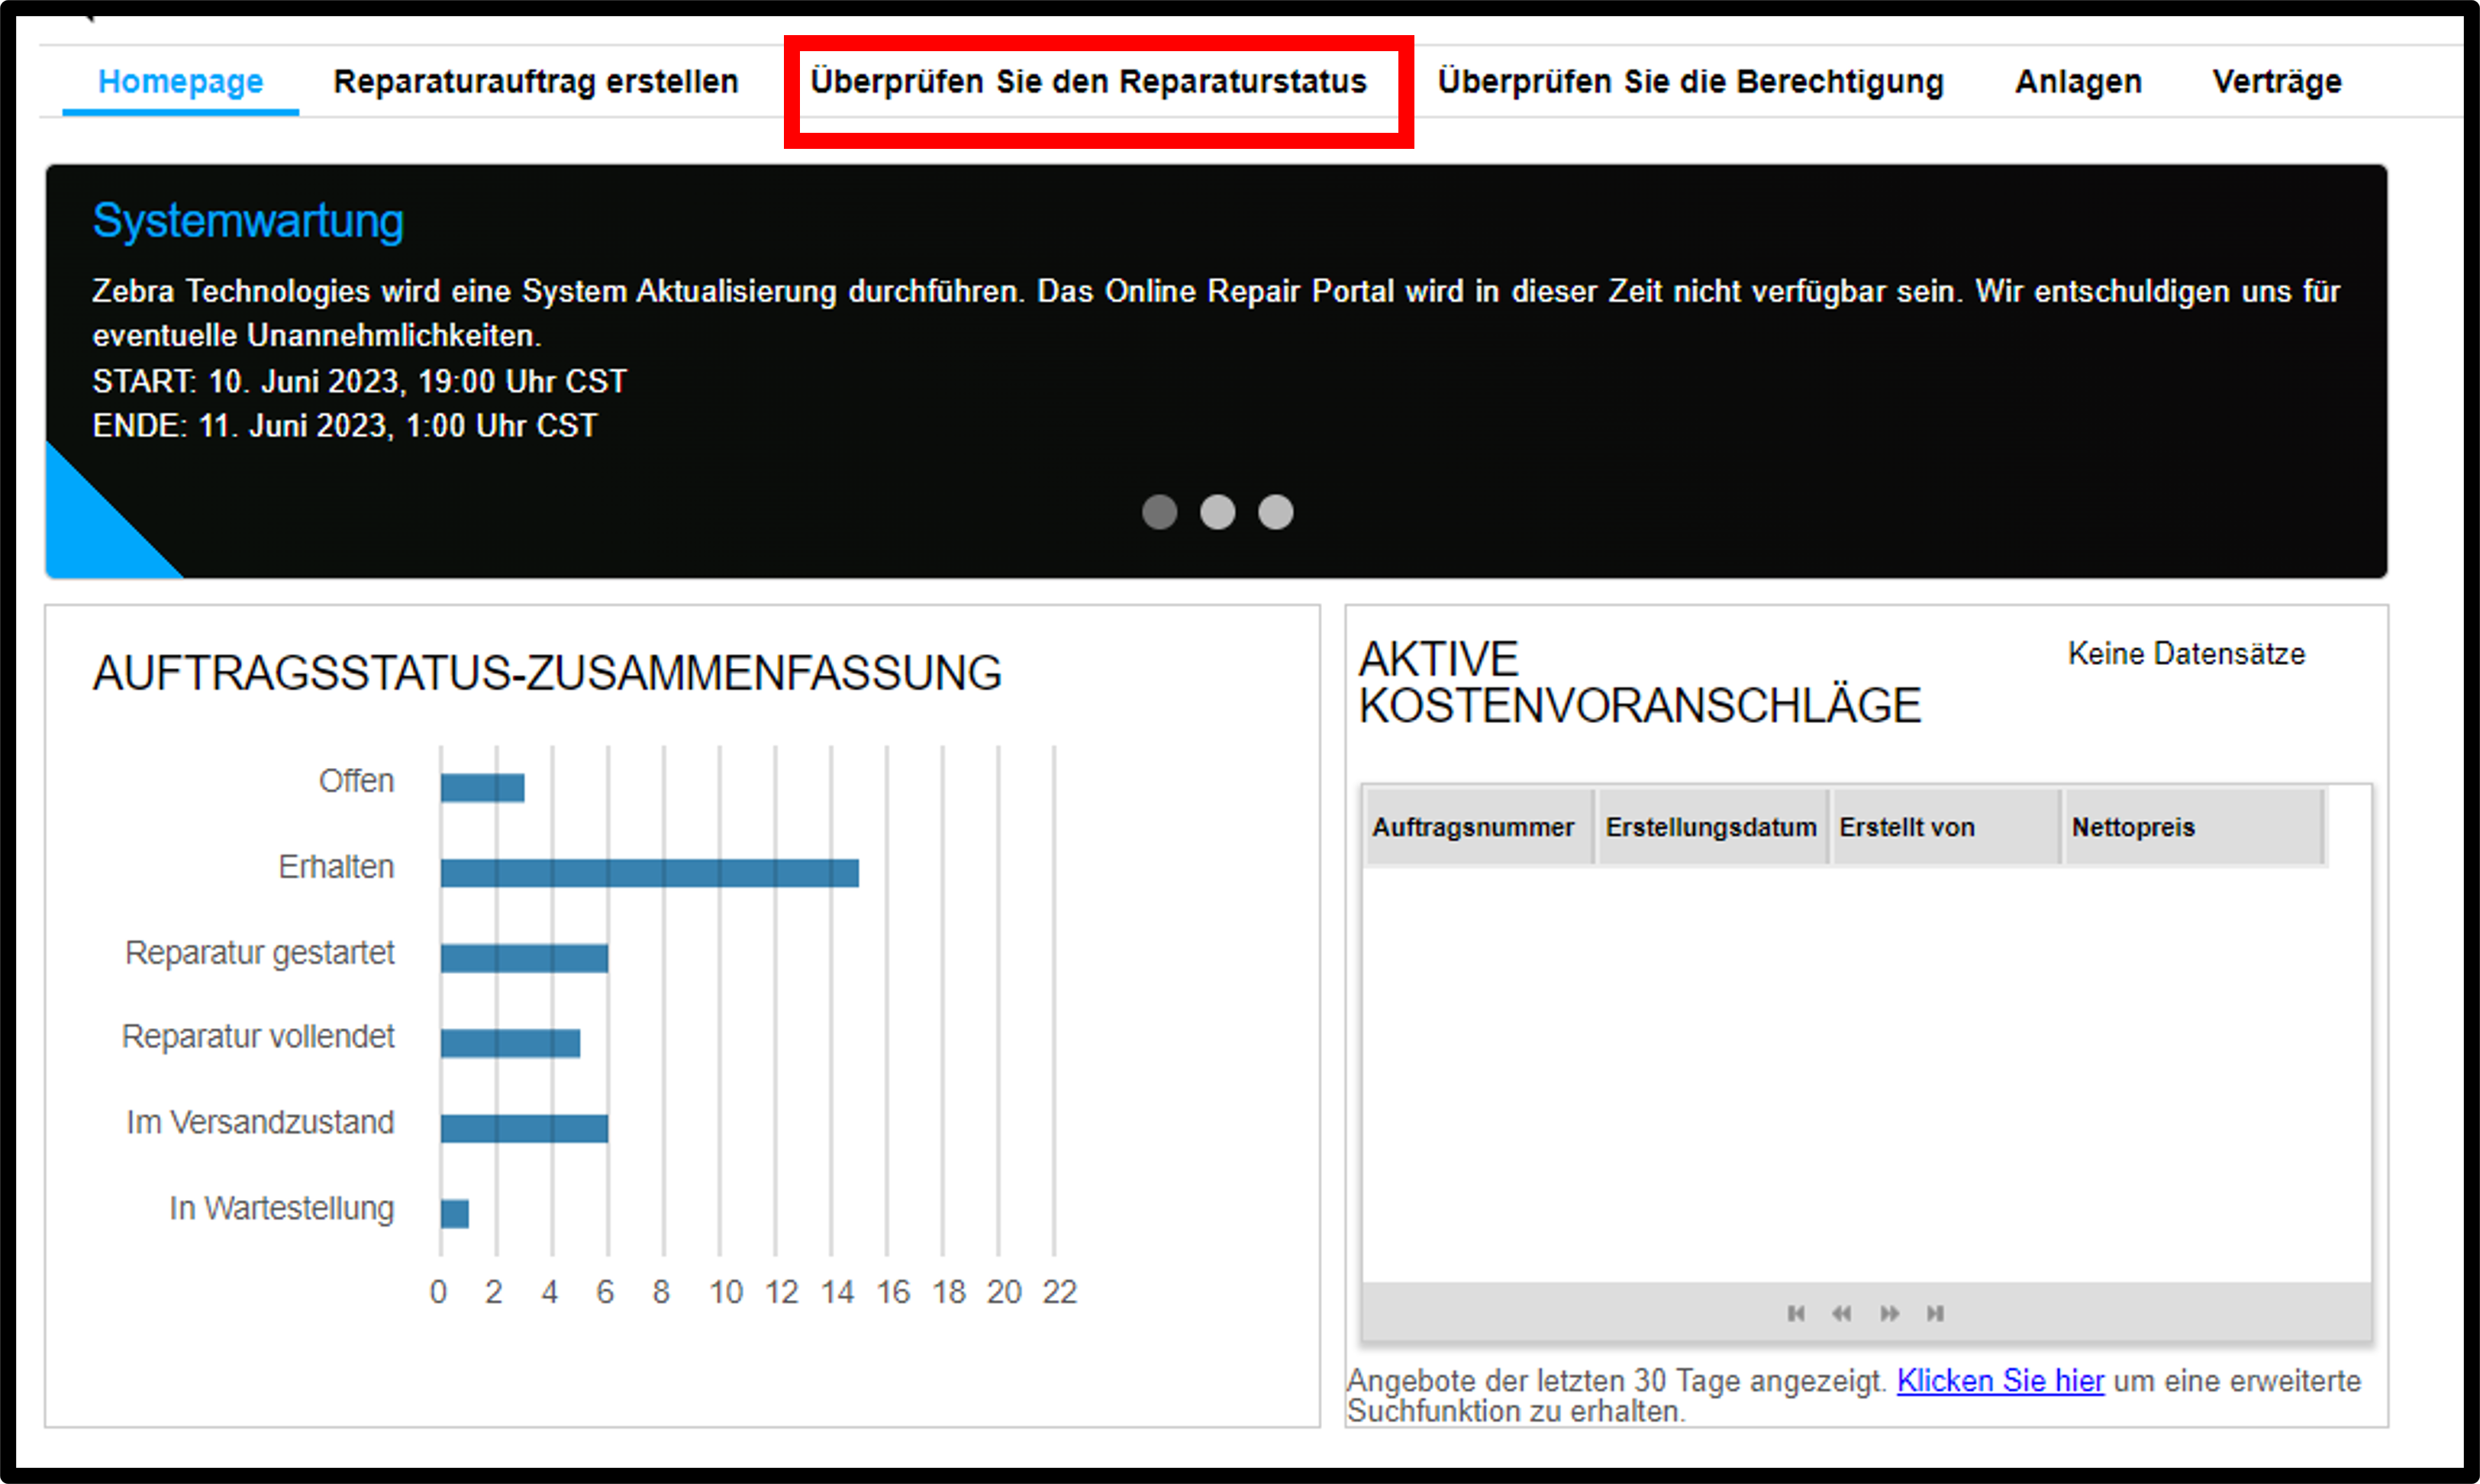Image resolution: width=2480 pixels, height=1484 pixels.
Task: Click the 'Klicken Sie hier' link
Action: click(2000, 1381)
